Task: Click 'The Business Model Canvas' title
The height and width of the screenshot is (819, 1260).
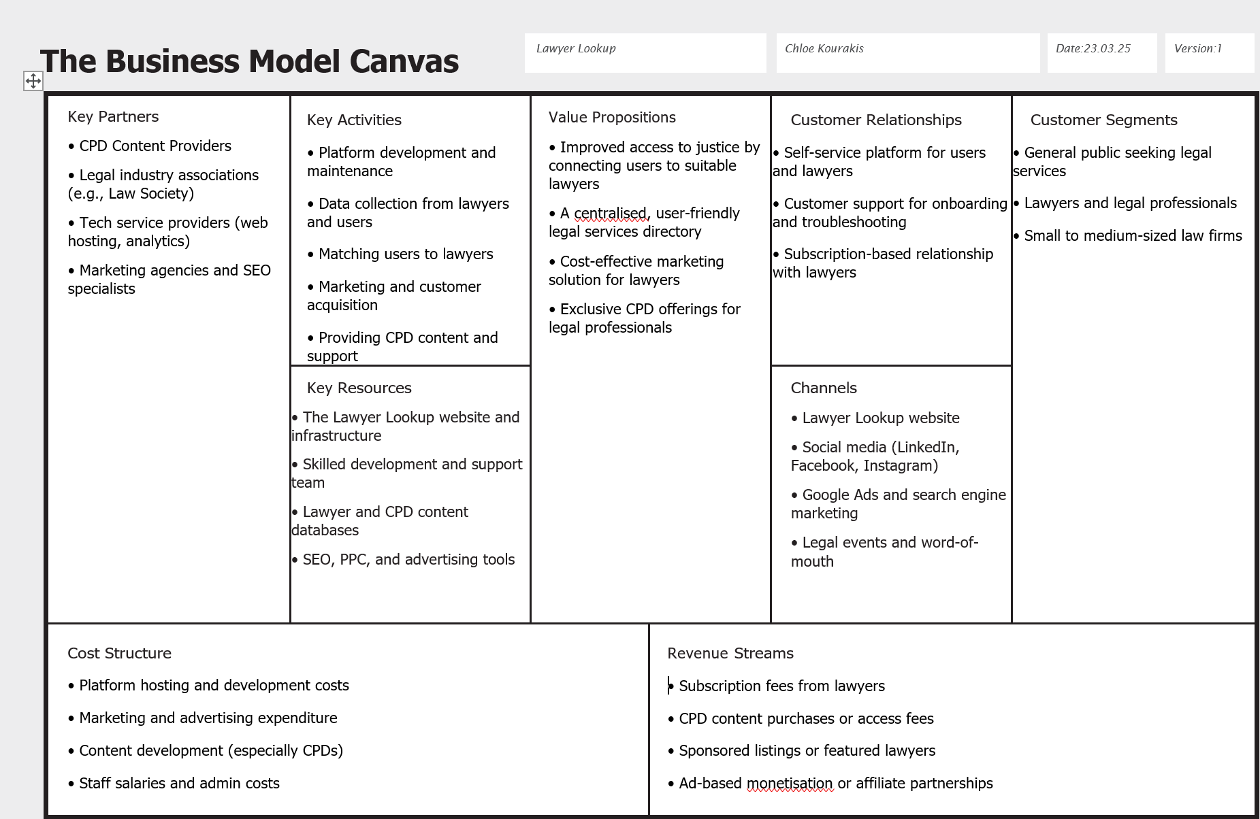Action: 249,61
